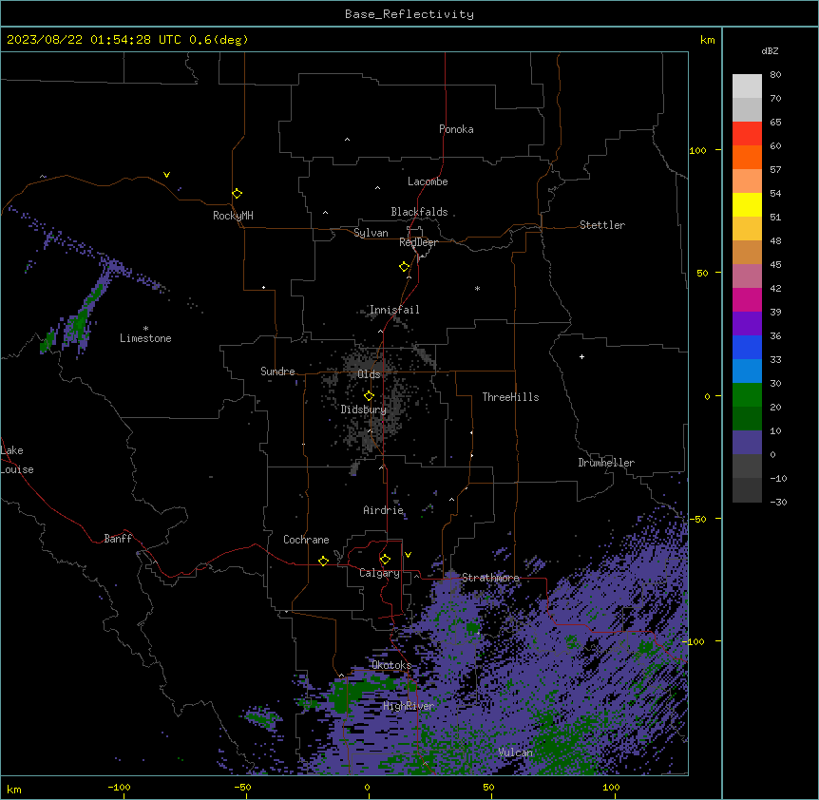Click the -50 km label on the right axis

coord(697,519)
